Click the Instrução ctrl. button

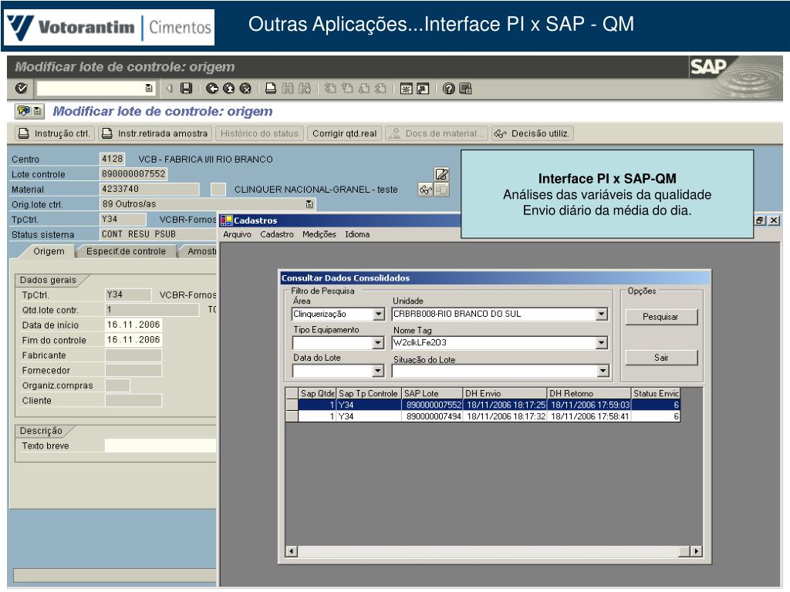coord(55,133)
